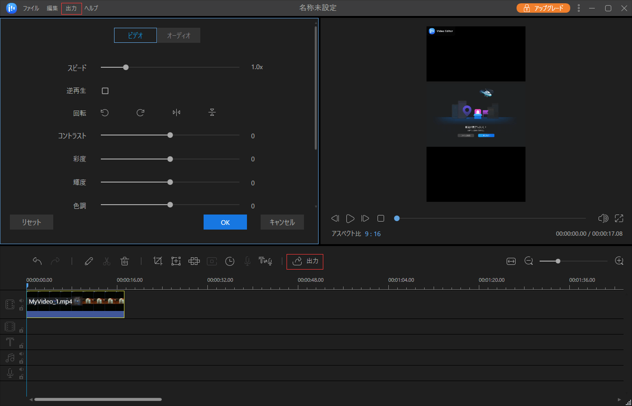Image resolution: width=632 pixels, height=406 pixels.
Task: Click the キャンセル button
Action: point(282,222)
